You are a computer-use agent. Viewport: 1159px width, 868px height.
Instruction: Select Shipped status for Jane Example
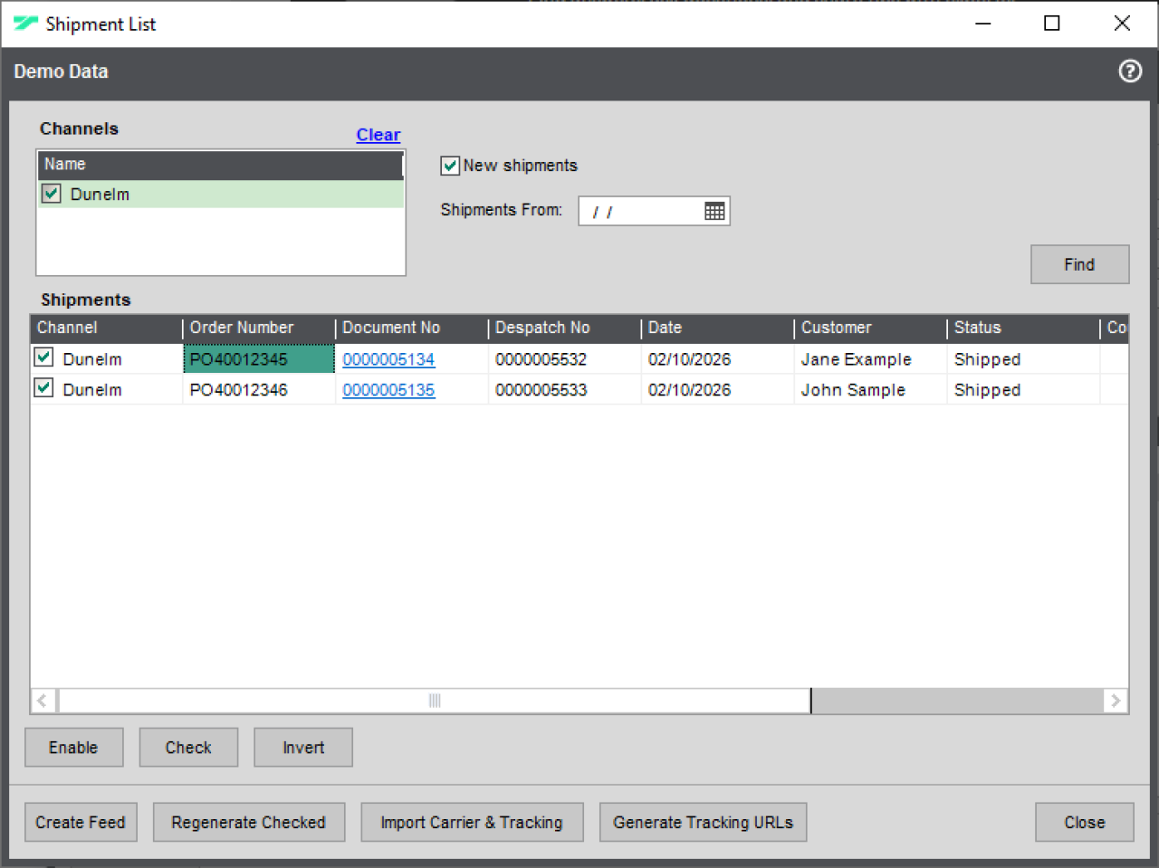click(x=1023, y=359)
